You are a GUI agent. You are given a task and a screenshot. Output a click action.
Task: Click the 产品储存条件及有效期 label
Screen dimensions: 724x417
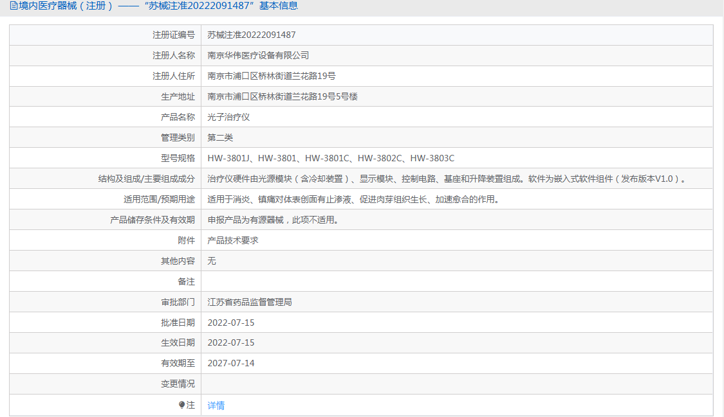click(x=153, y=220)
